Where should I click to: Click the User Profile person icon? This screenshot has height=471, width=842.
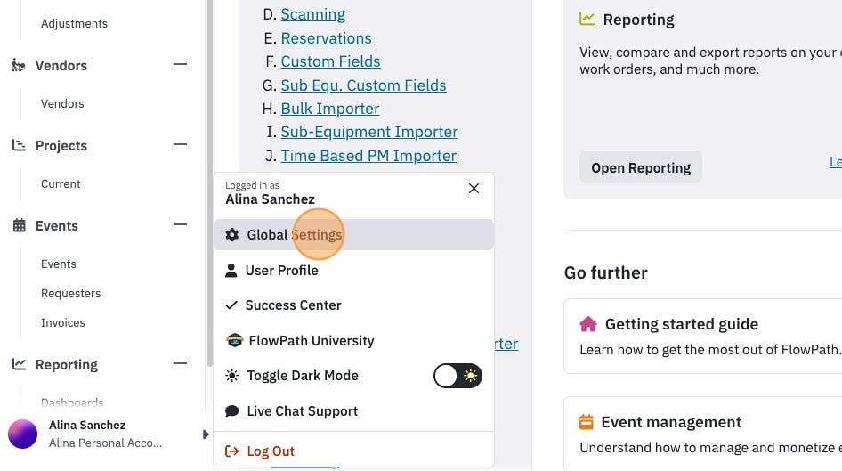pyautogui.click(x=231, y=270)
